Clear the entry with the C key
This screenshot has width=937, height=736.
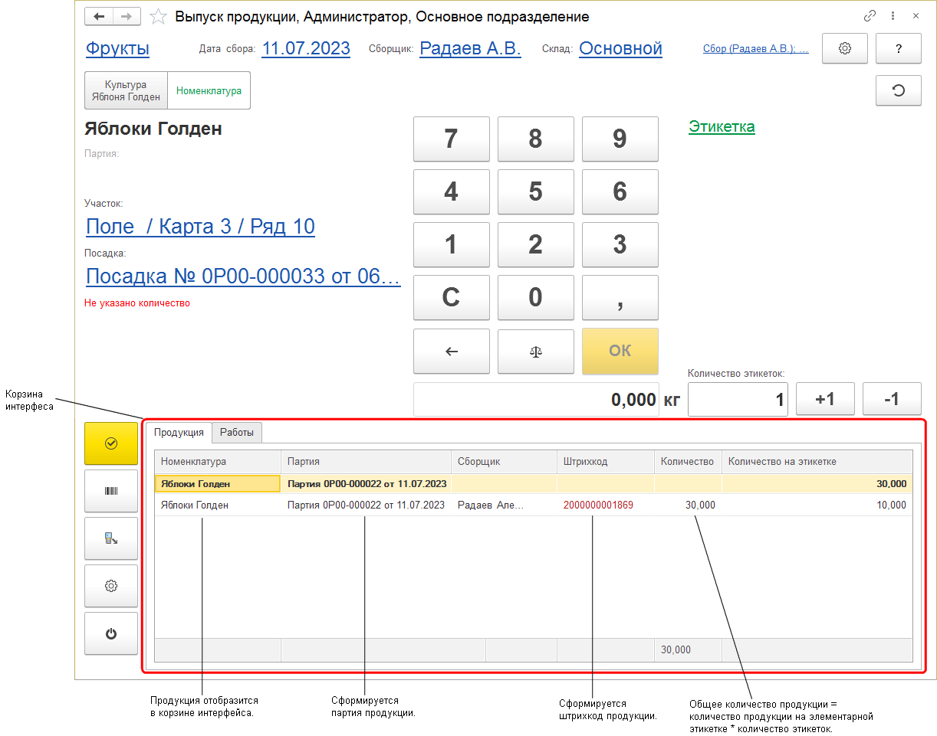coord(451,297)
